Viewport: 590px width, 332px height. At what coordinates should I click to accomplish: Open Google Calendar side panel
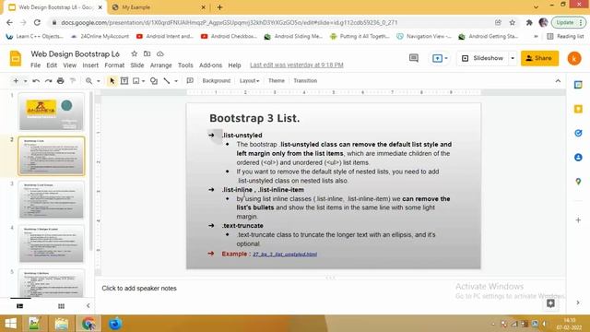click(x=578, y=85)
